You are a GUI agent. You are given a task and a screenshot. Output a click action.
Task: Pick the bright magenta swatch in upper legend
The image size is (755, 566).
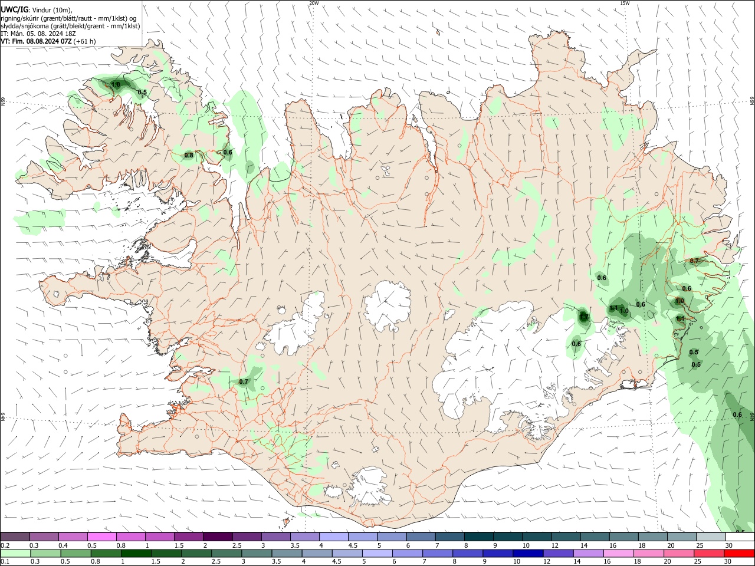[x=102, y=537]
